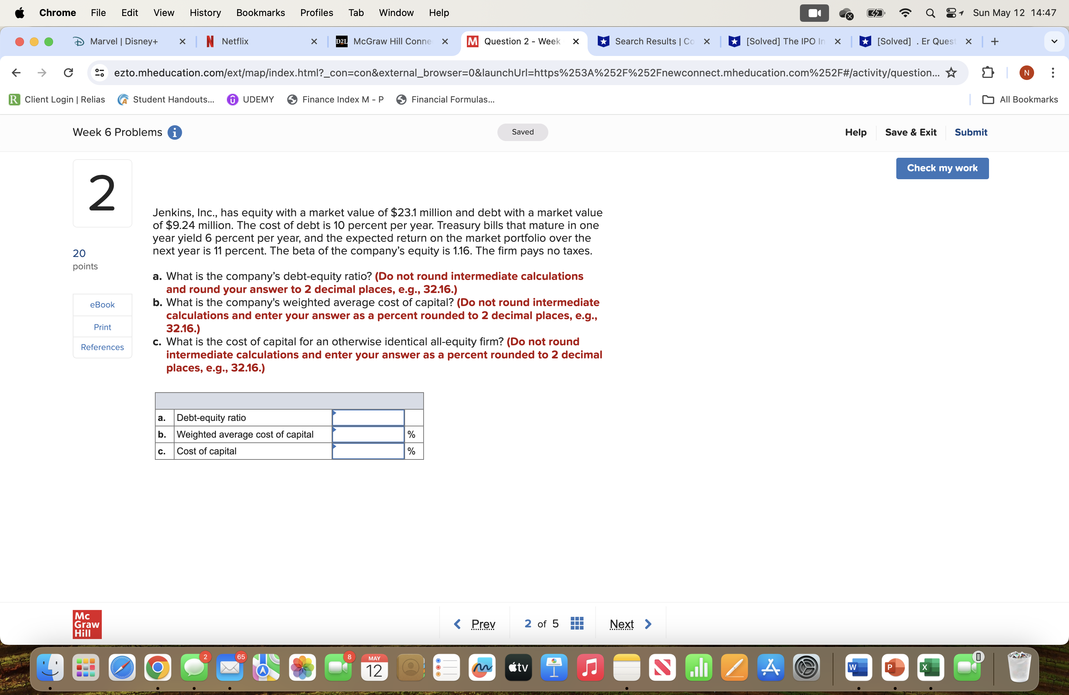The image size is (1069, 695).
Task: Open the question grid navigator icon
Action: pos(577,624)
